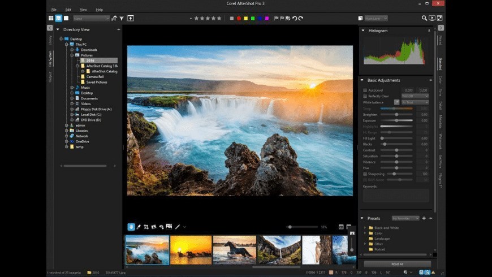Viewport: 492px width, 277px height.
Task: Click the rotate left arrow icon
Action: click(x=294, y=18)
